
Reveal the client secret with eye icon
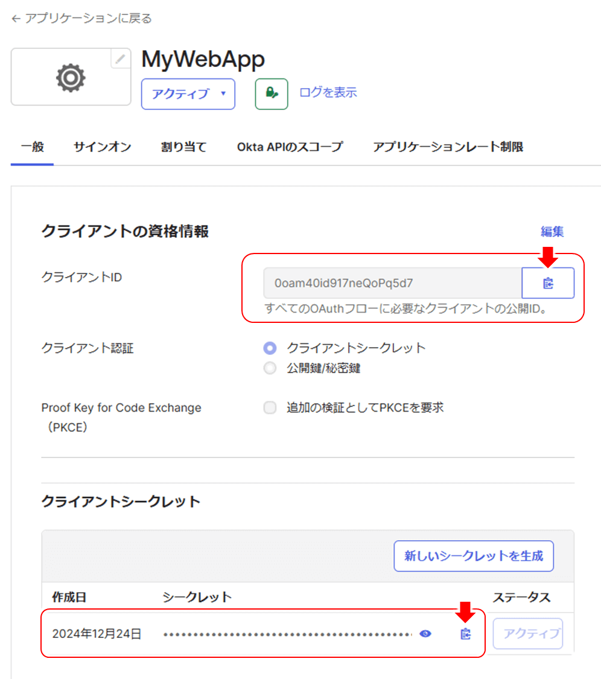pyautogui.click(x=425, y=634)
